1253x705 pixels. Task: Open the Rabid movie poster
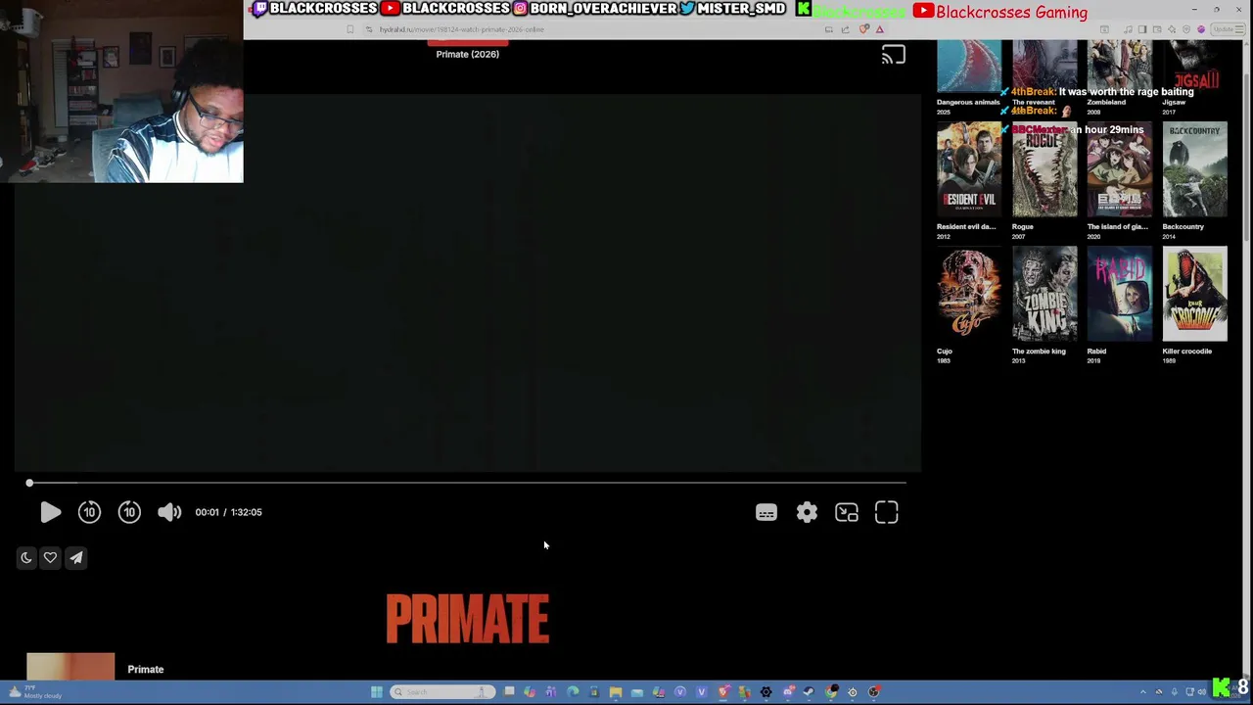(x=1120, y=294)
